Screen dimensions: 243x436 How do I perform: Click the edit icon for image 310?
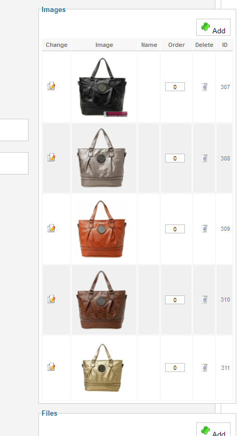click(51, 299)
